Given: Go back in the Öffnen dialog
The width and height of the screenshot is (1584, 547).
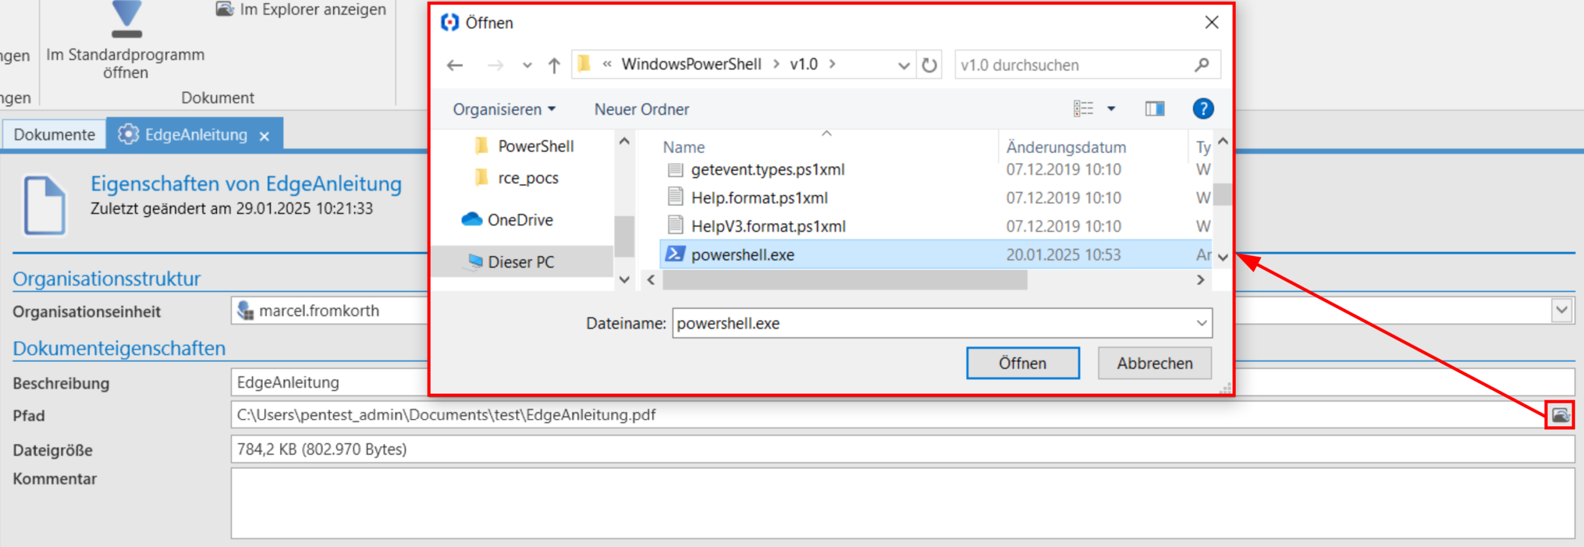Looking at the screenshot, I should click(455, 65).
